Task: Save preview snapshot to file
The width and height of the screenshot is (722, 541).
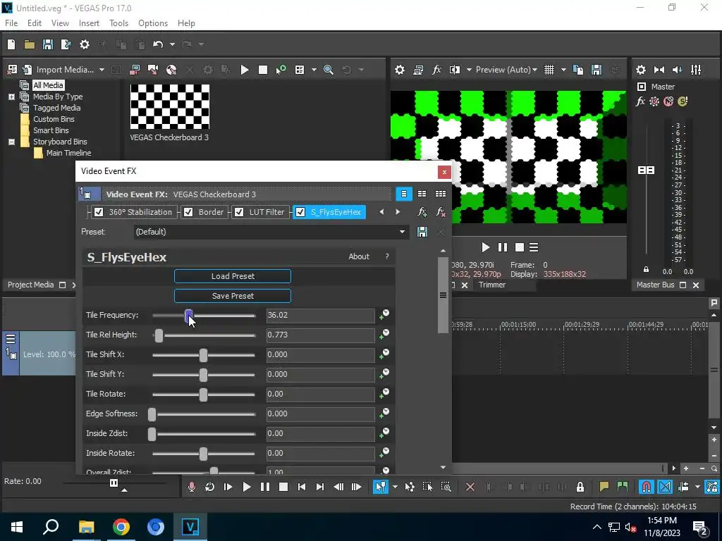Action: point(596,70)
